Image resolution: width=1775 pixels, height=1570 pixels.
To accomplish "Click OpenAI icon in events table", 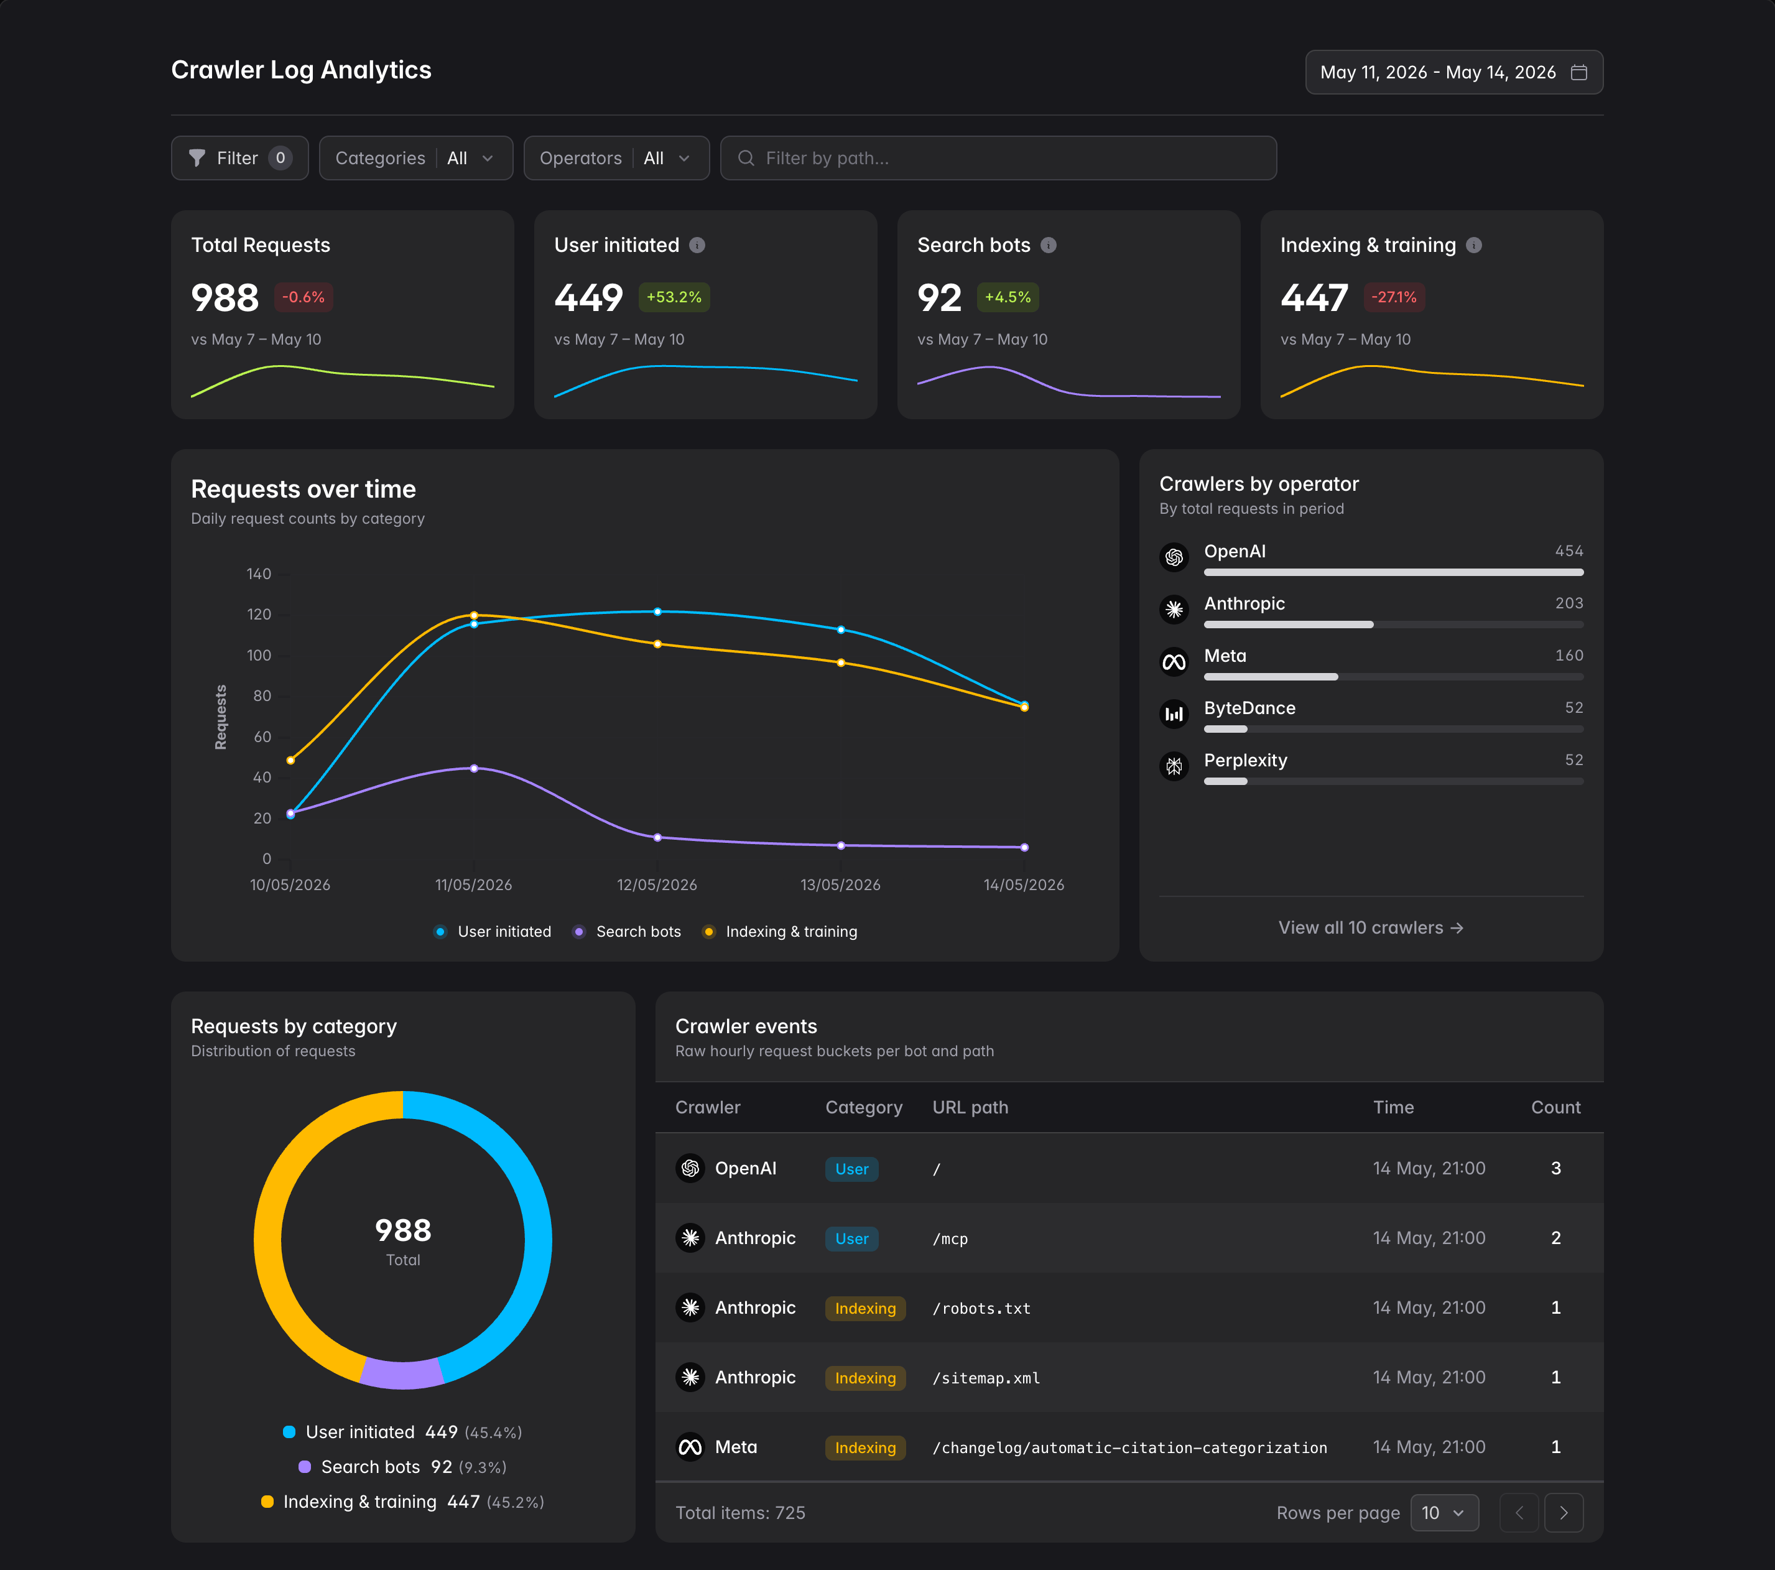I will click(690, 1169).
